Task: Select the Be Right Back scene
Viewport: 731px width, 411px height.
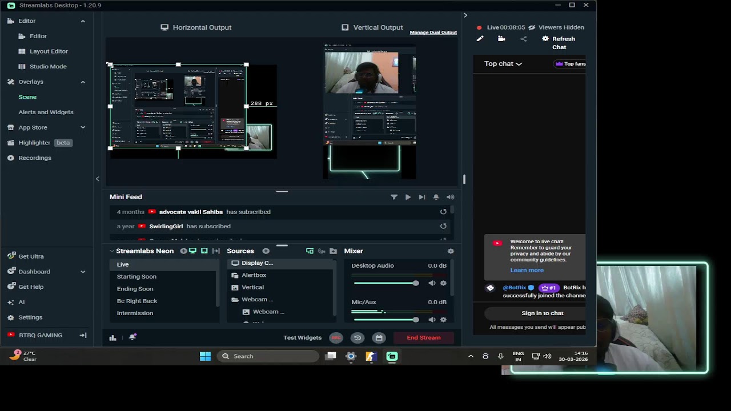Action: tap(164, 301)
